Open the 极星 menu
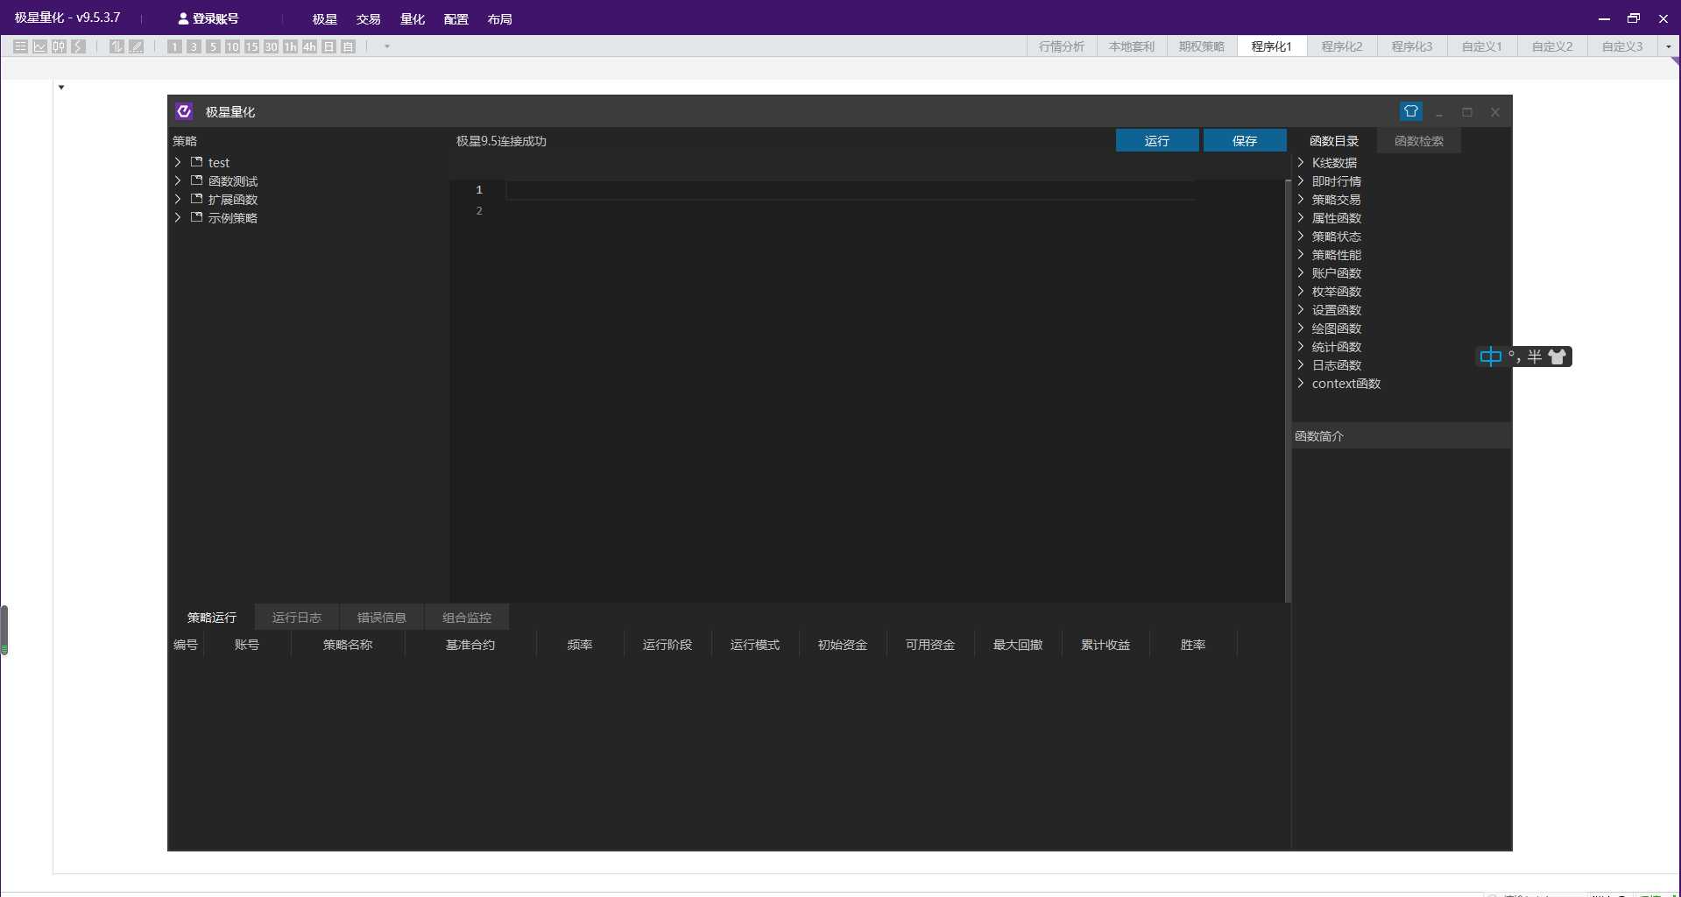This screenshot has height=897, width=1681. (x=325, y=18)
